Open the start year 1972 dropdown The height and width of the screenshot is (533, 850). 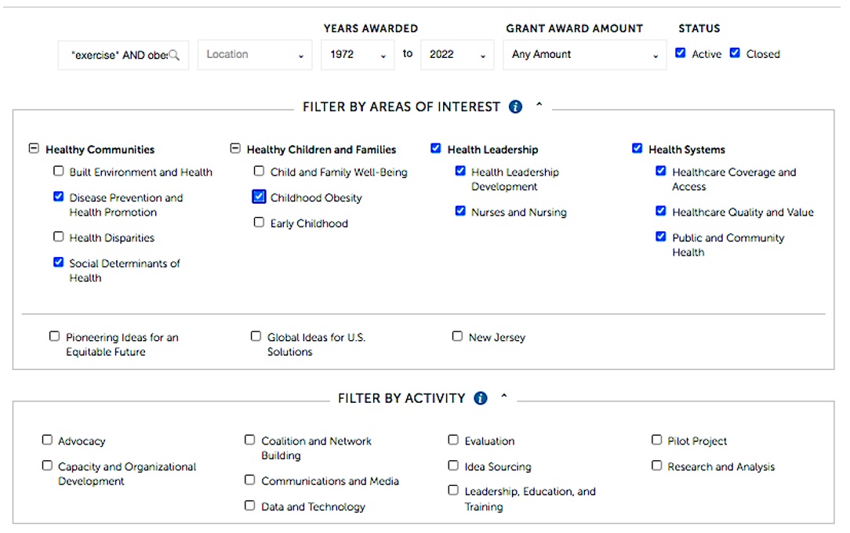[357, 55]
